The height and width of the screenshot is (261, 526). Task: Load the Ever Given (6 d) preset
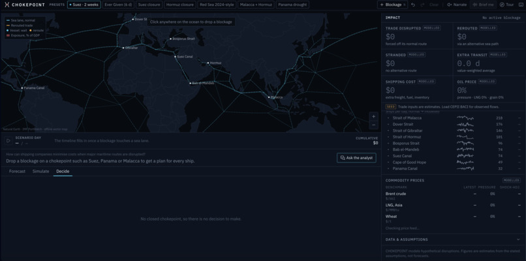pyautogui.click(x=117, y=5)
